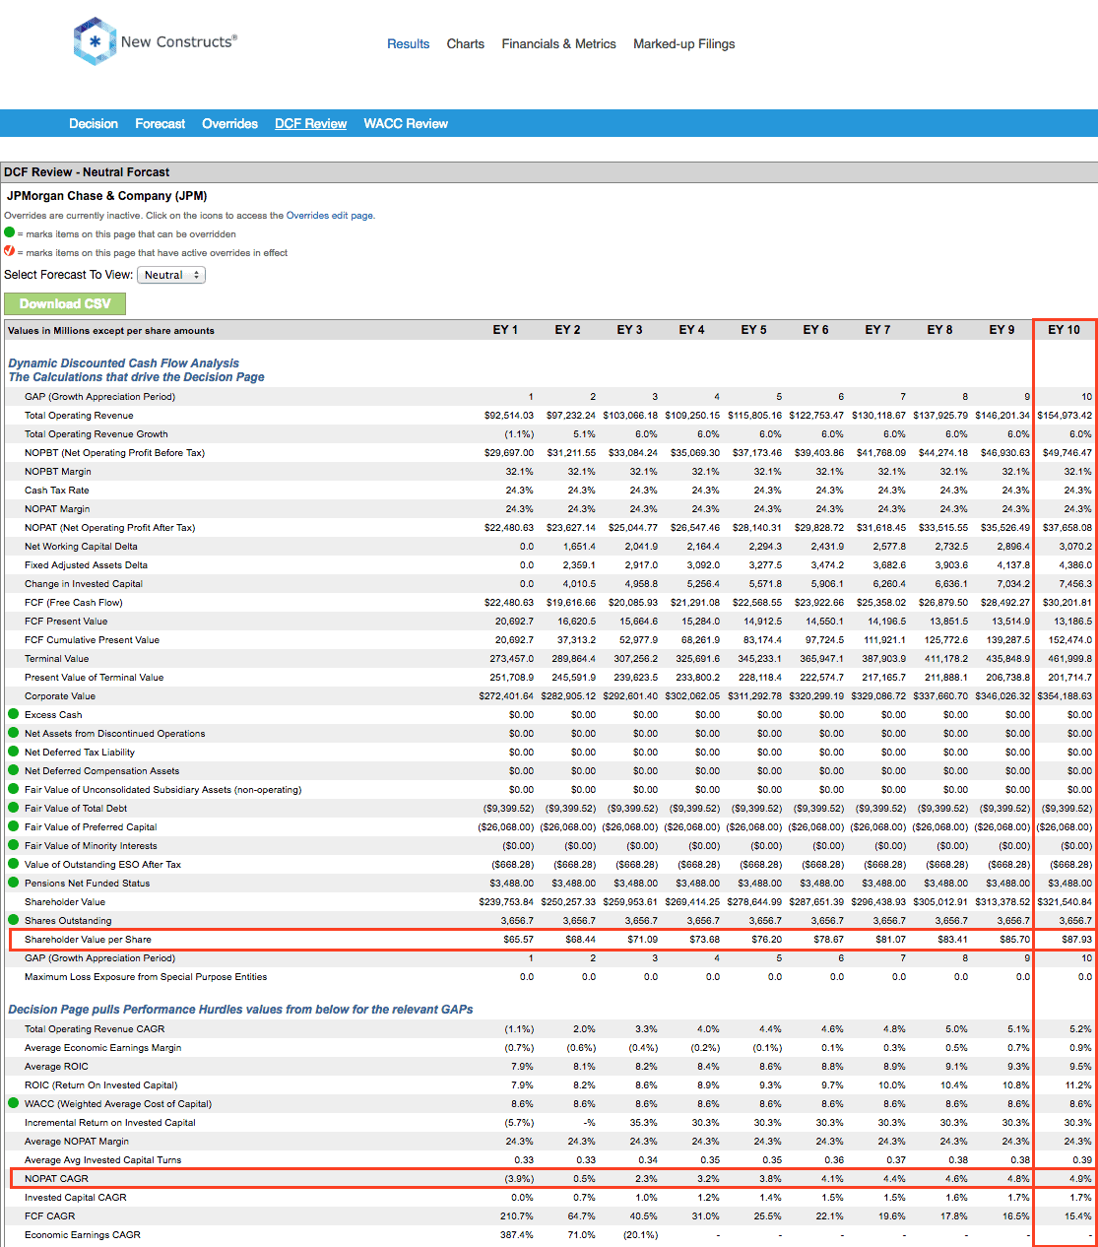The width and height of the screenshot is (1098, 1247).
Task: Click the $354,188.63 corporate value
Action: (1065, 695)
